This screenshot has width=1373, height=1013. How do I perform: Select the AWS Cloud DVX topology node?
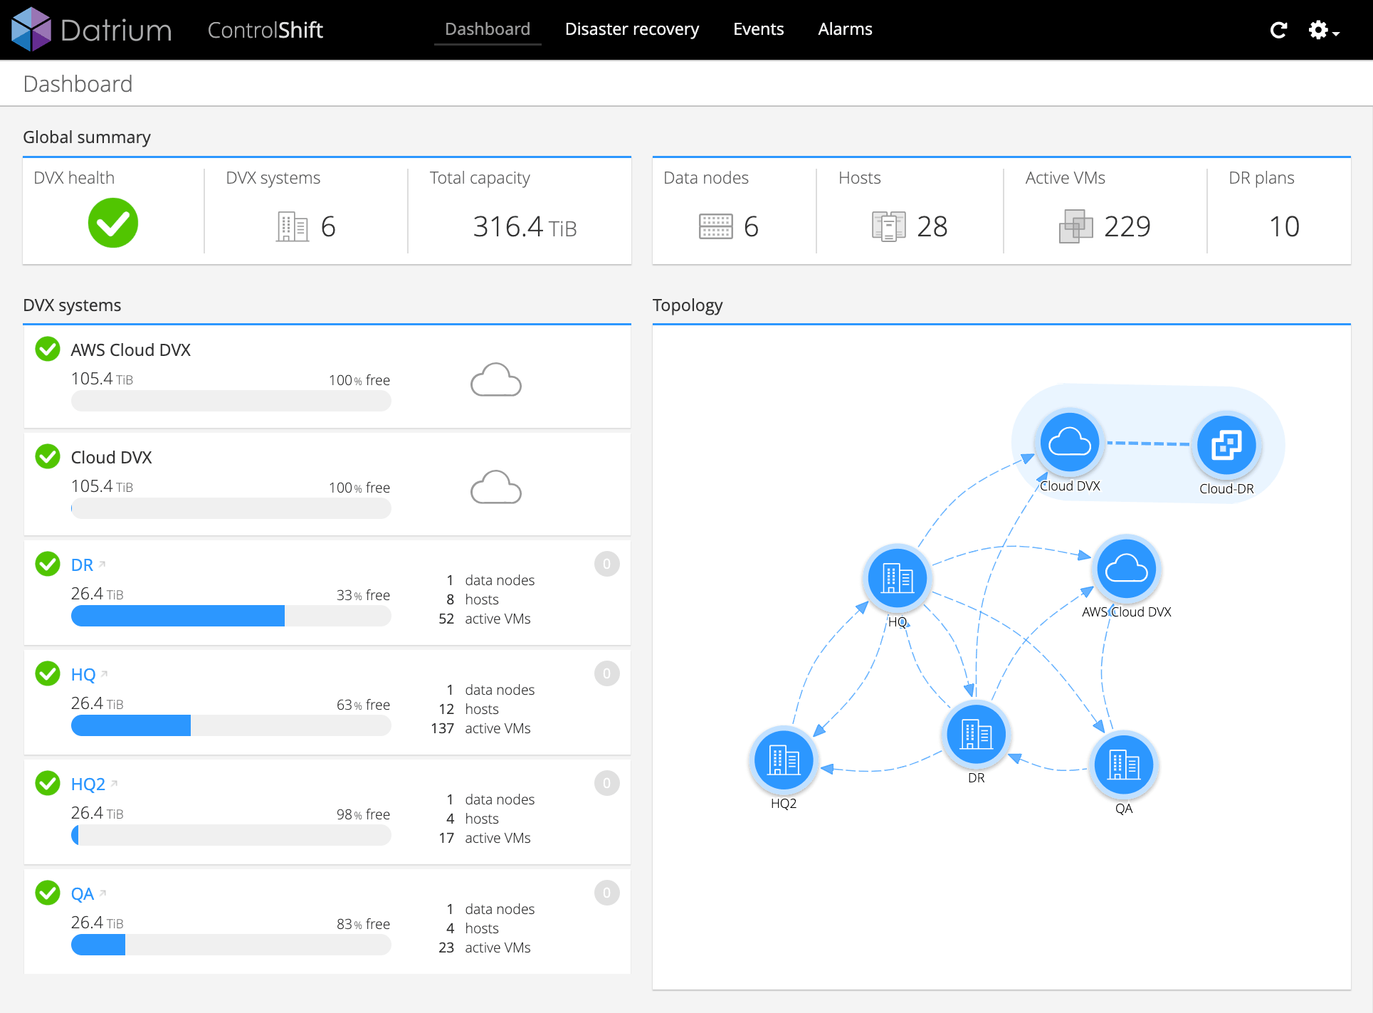(1126, 569)
